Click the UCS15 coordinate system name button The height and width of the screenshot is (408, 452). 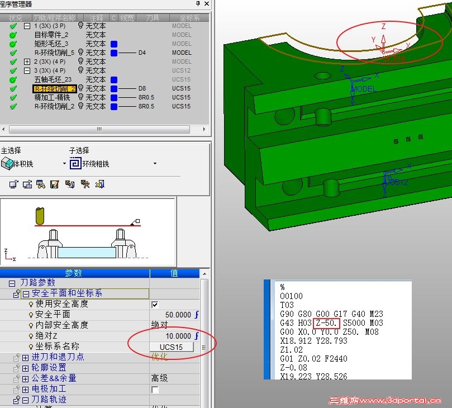click(x=171, y=347)
